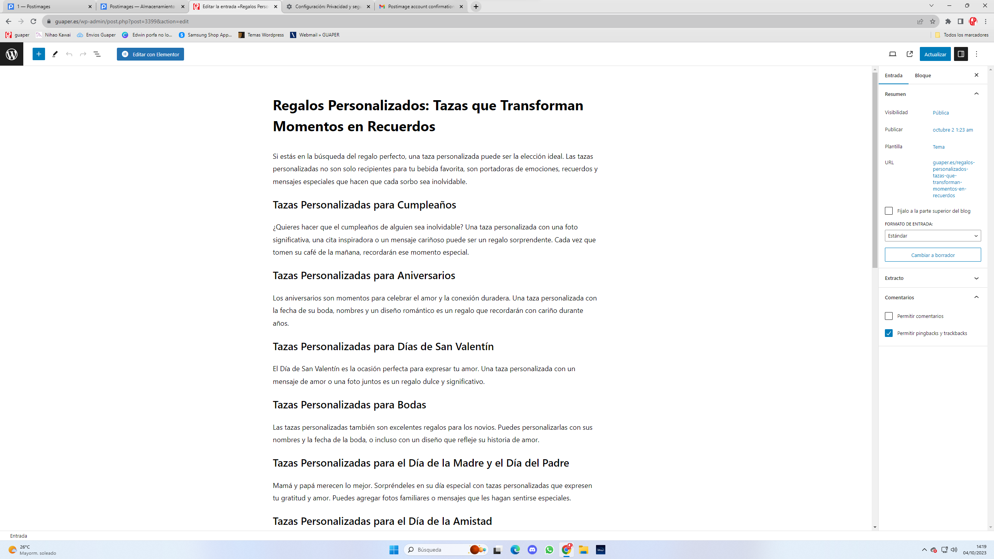The image size is (994, 559).
Task: Edit publish date octubre 2 1:23 am
Action: [953, 130]
